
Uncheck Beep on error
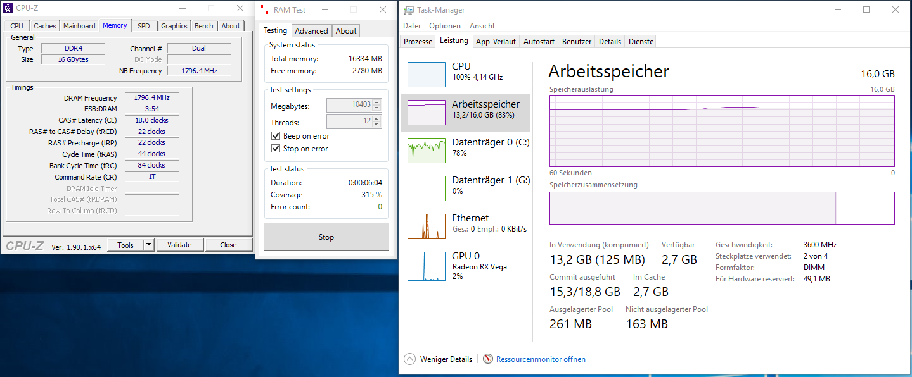click(x=276, y=135)
